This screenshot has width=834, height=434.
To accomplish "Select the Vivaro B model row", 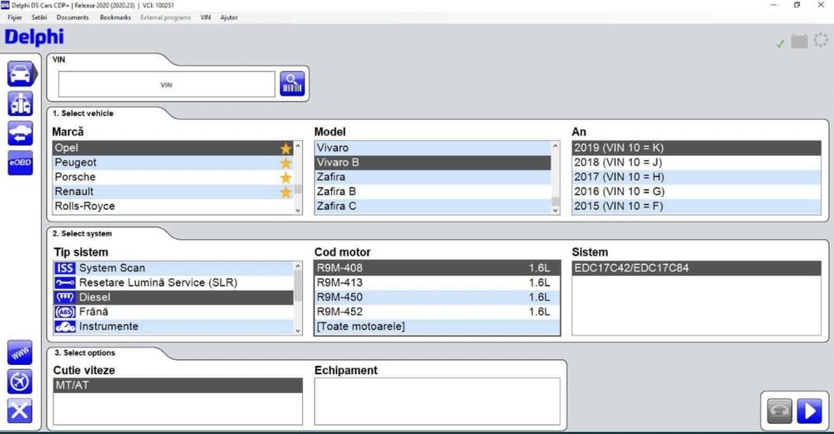I will 432,162.
